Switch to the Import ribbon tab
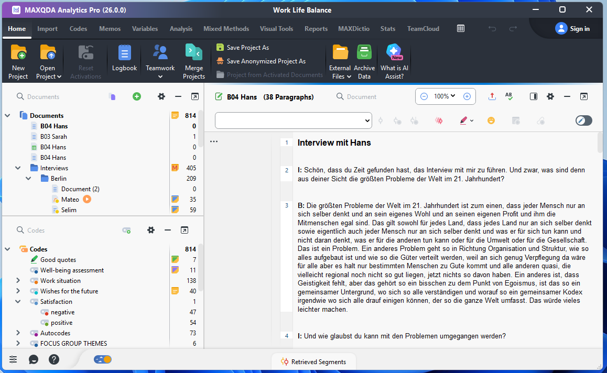Viewport: 607px width, 373px height. (x=47, y=29)
